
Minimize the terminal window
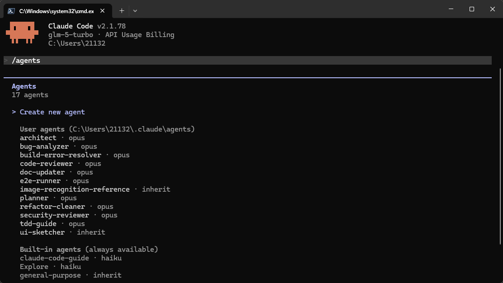coord(451,9)
